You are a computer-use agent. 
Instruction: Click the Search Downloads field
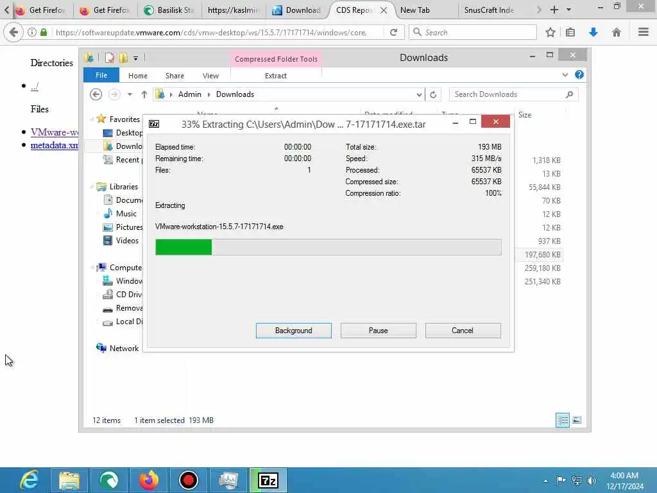click(513, 94)
